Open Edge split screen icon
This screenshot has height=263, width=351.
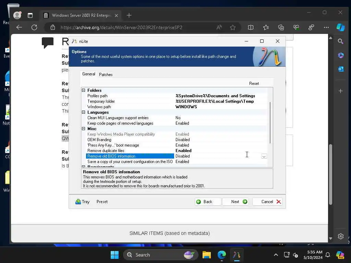[x=251, y=27]
